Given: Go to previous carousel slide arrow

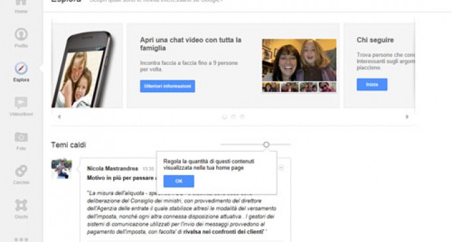Looking at the screenshot, I should point(59,117).
